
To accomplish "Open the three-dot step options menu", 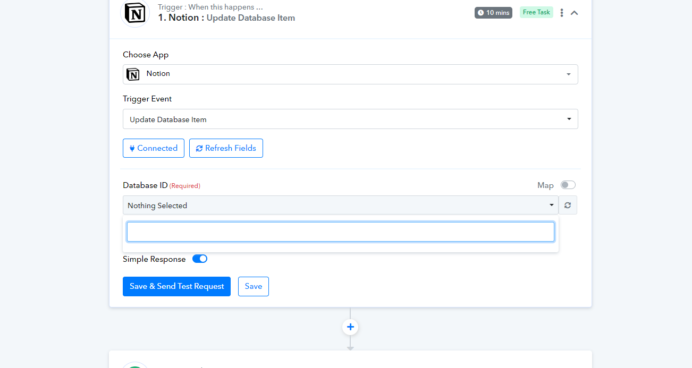I will [x=561, y=13].
